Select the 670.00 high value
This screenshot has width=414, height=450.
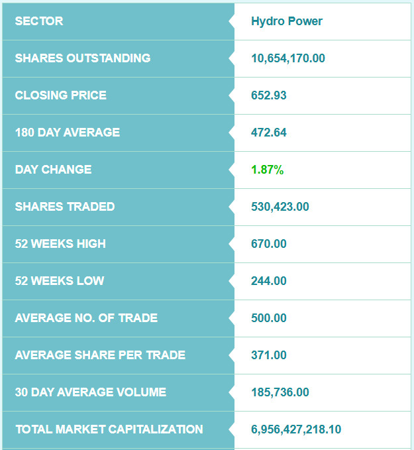click(x=269, y=244)
